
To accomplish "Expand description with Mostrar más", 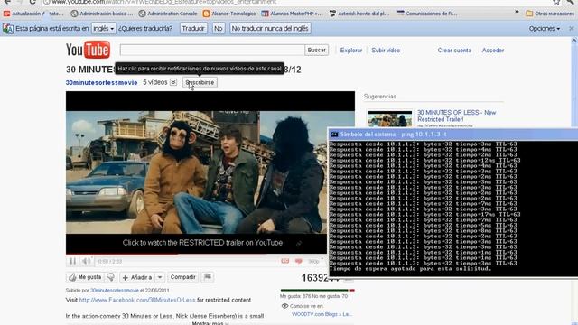I will pos(210,323).
